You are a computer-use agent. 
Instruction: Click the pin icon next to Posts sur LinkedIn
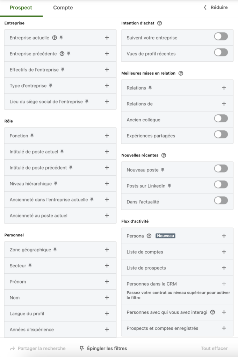[x=169, y=186]
